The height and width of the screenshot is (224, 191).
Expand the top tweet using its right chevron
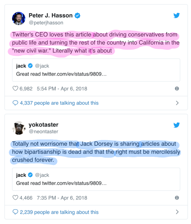[177, 103]
